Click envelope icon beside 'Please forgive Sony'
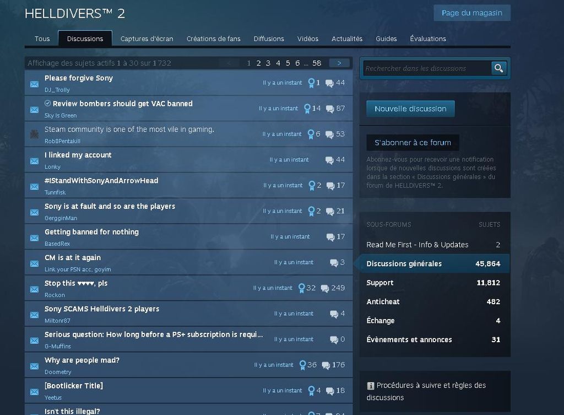Image resolution: width=564 pixels, height=415 pixels. click(35, 84)
